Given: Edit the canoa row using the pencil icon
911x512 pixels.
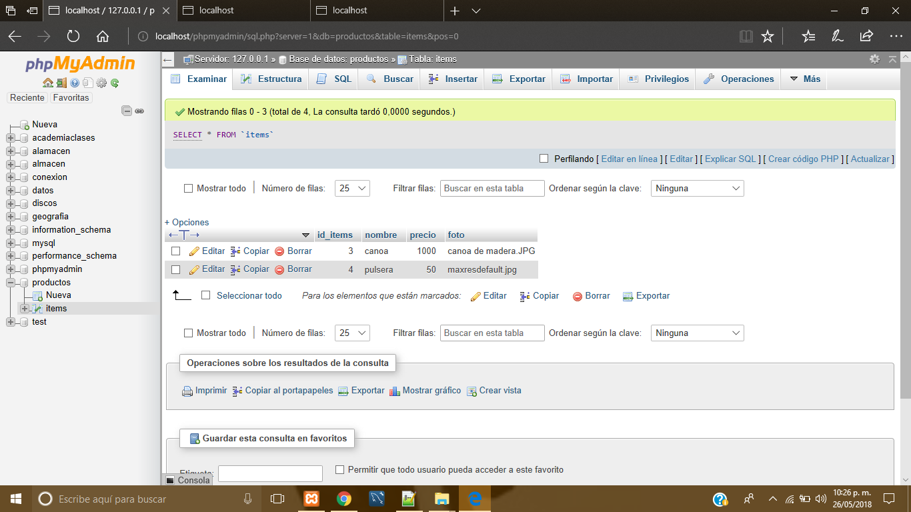Looking at the screenshot, I should coord(193,251).
